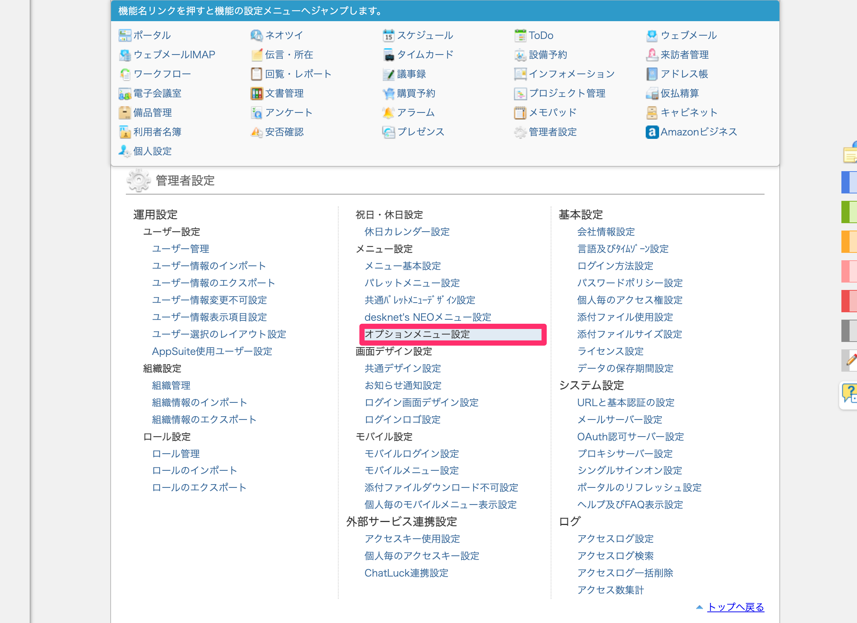Click the 仮払精算 icon
857x623 pixels.
point(652,93)
